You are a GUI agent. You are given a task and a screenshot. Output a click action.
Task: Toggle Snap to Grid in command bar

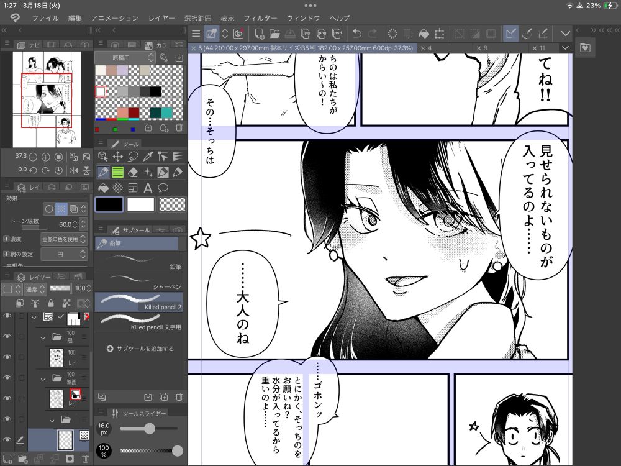tap(543, 34)
